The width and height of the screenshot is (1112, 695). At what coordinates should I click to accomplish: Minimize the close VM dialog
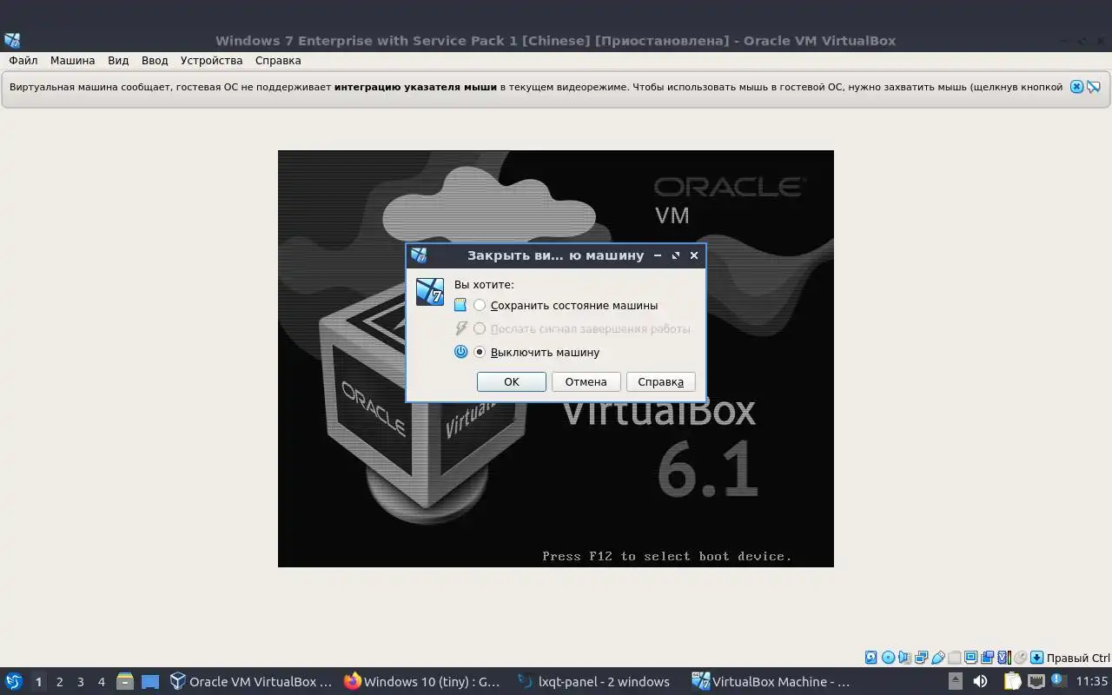658,255
